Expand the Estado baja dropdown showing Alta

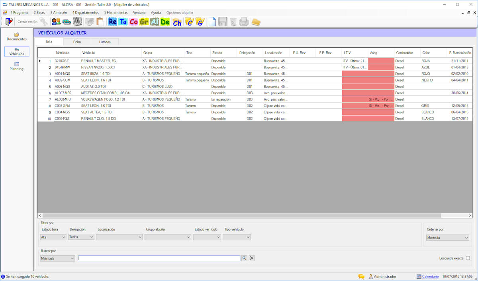pyautogui.click(x=53, y=237)
